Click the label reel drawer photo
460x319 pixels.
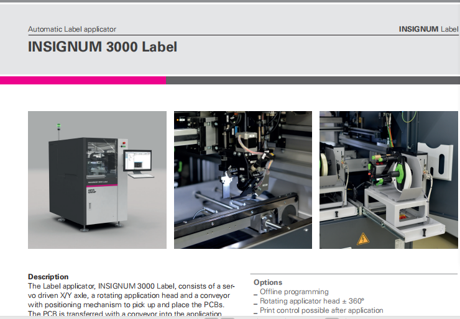tap(389, 180)
